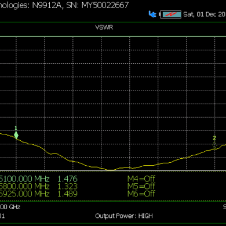Viewport: 226px width, 226px height.
Task: Select marker 2 triangle on the trace
Action: click(214, 145)
